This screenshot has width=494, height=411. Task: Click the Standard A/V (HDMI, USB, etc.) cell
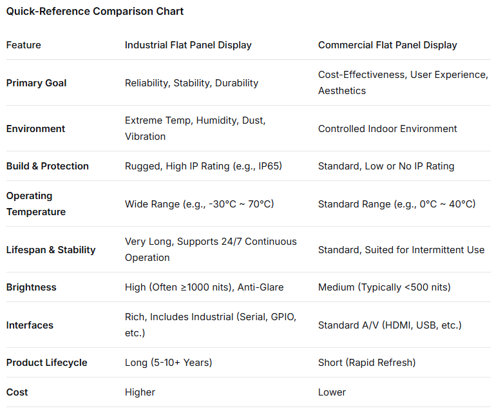point(390,325)
